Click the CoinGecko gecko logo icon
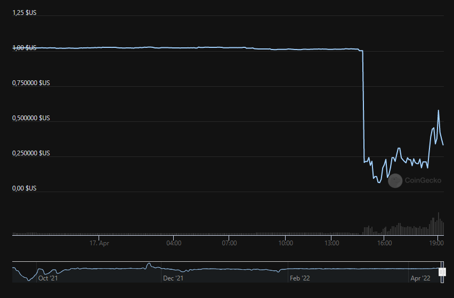 tap(394, 181)
